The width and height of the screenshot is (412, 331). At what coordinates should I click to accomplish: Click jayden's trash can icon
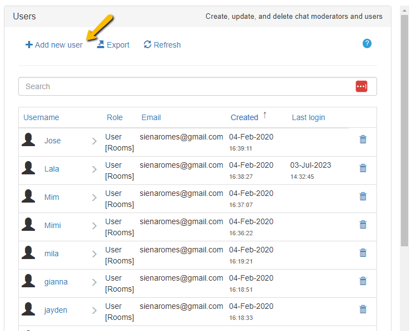point(363,309)
